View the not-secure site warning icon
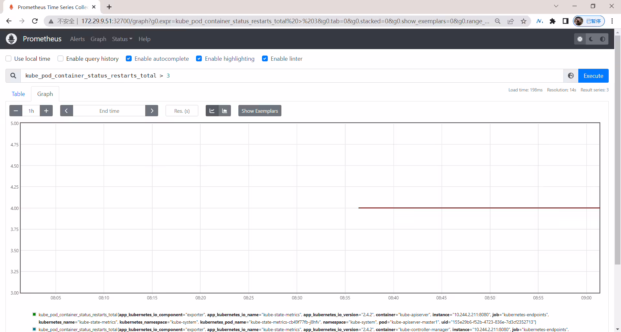The width and height of the screenshot is (621, 332). [x=51, y=21]
